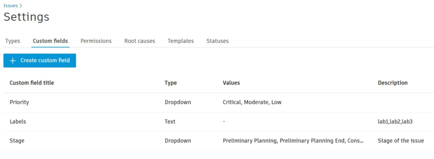Viewport: 434px width, 159px height.
Task: Click the Custom field title column header
Action: pyautogui.click(x=32, y=83)
